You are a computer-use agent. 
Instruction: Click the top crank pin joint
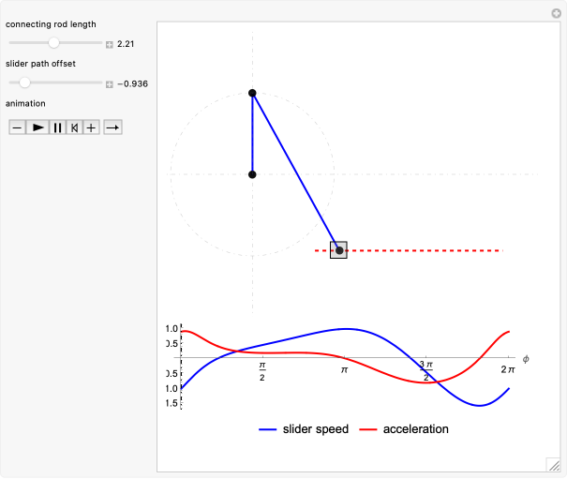[x=252, y=93]
